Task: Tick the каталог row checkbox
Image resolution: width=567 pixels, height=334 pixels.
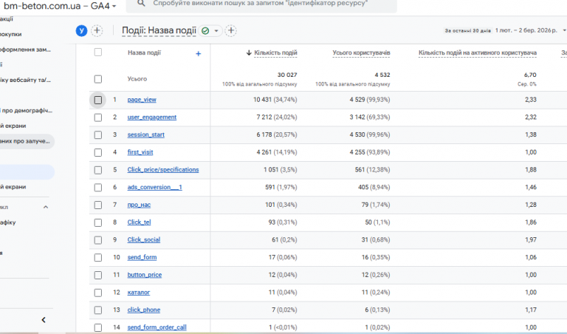Action: [98, 293]
